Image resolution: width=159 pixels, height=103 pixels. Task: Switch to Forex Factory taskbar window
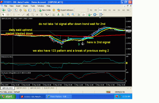(x=59, y=96)
